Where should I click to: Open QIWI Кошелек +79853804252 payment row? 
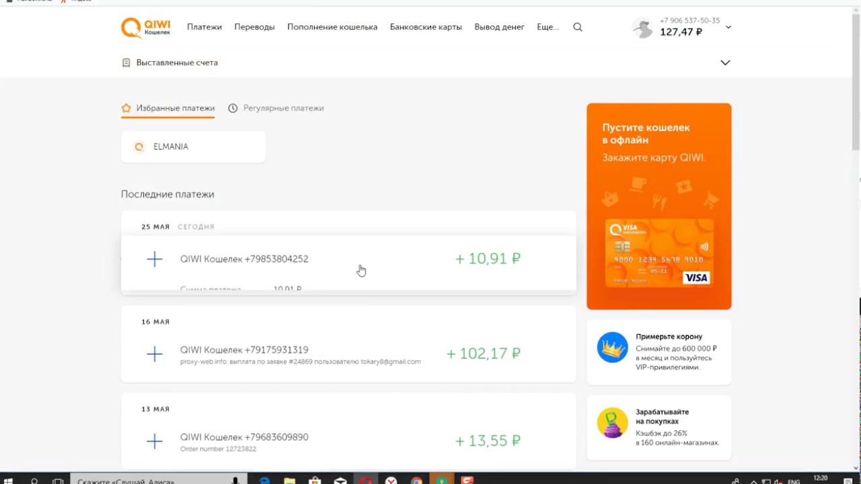click(348, 264)
